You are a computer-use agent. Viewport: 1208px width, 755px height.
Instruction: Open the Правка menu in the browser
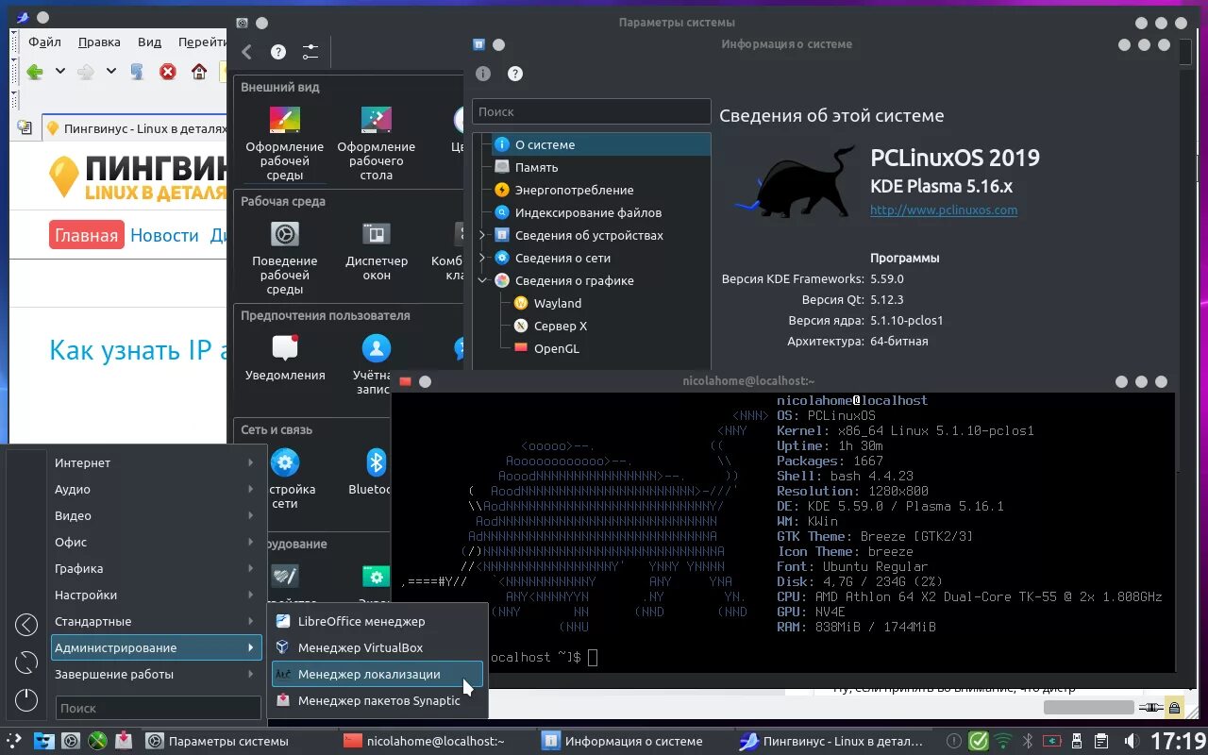99,42
